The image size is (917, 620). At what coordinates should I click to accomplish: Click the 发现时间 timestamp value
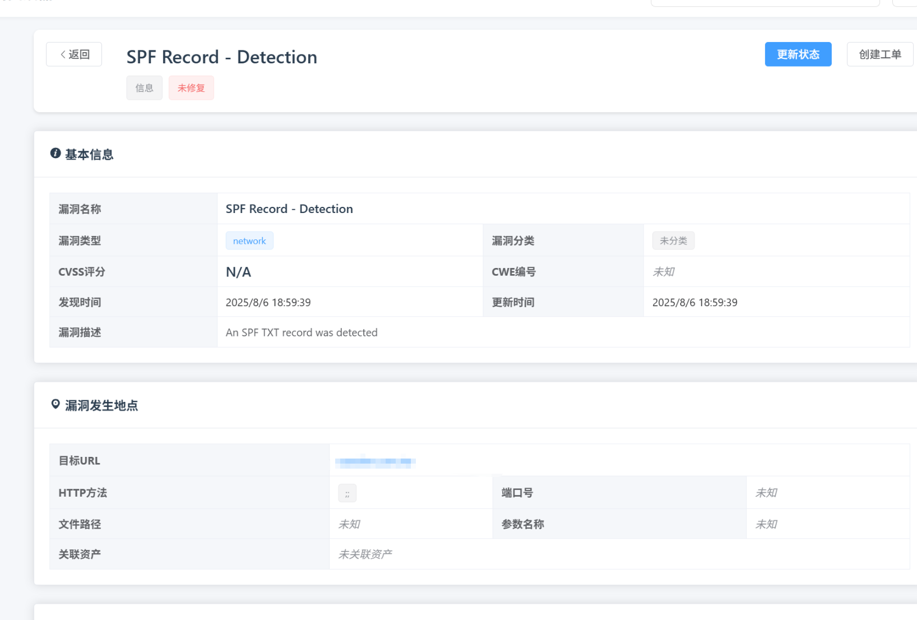click(268, 302)
